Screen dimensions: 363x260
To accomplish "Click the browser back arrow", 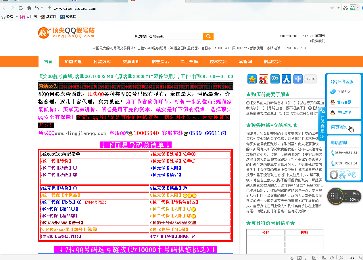I will point(4,8).
